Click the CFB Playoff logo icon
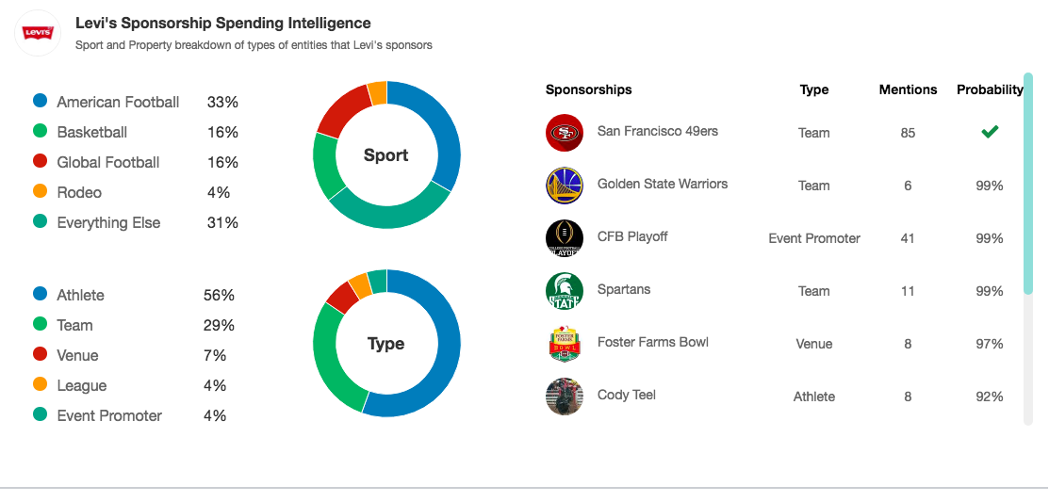This screenshot has width=1049, height=502. click(x=564, y=238)
